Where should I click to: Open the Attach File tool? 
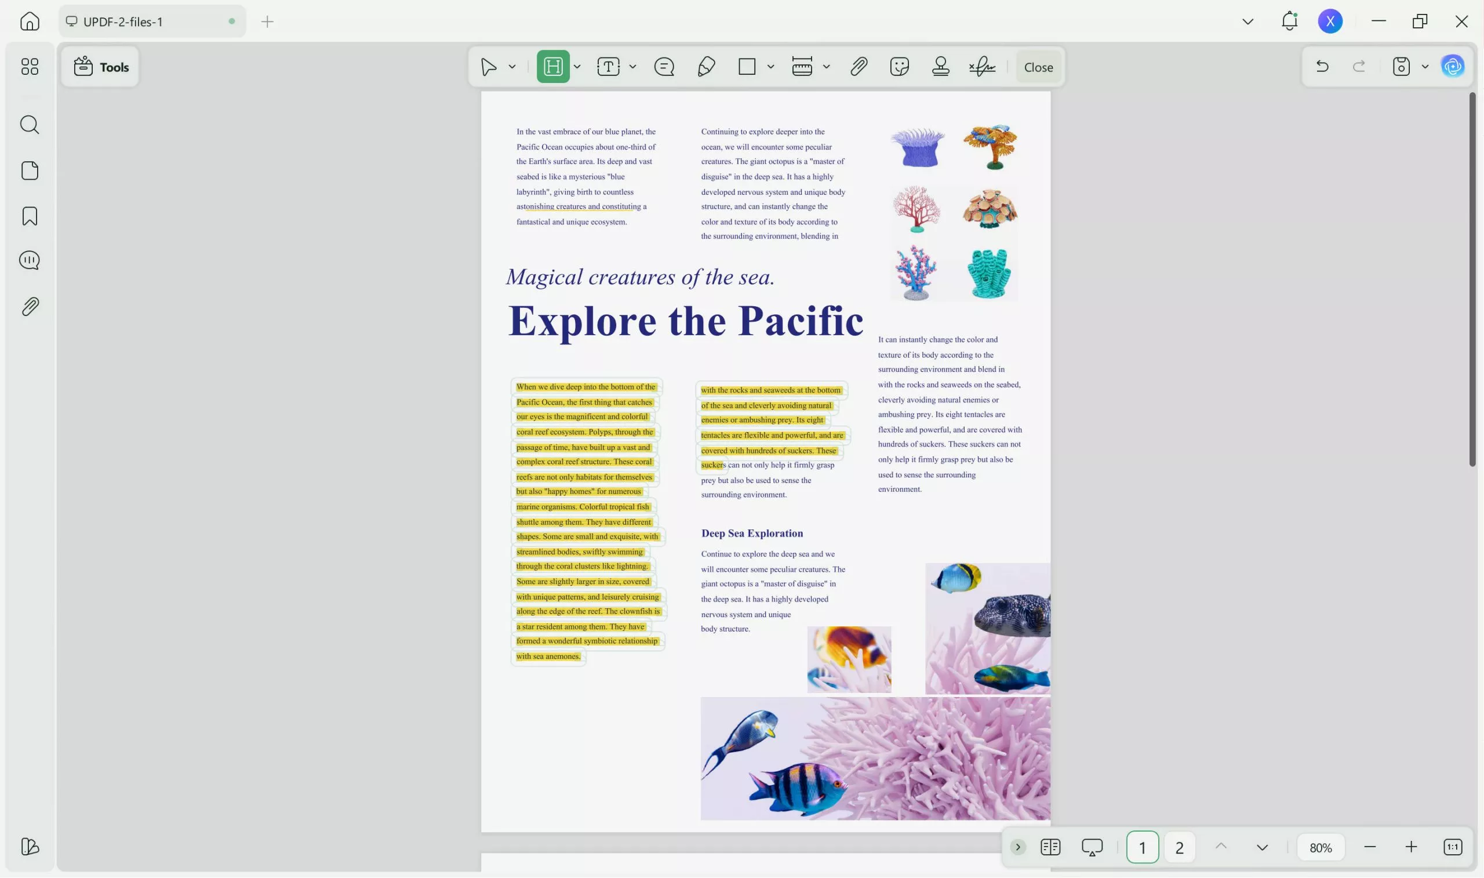coord(859,67)
